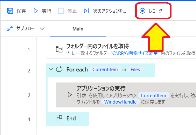196x135 pixels.
Task: Click the Subflow diagram icon
Action: 10,29
